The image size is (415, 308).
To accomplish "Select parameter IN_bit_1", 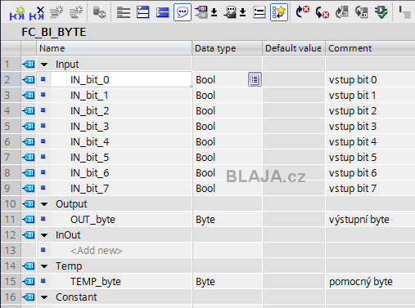I will [89, 96].
